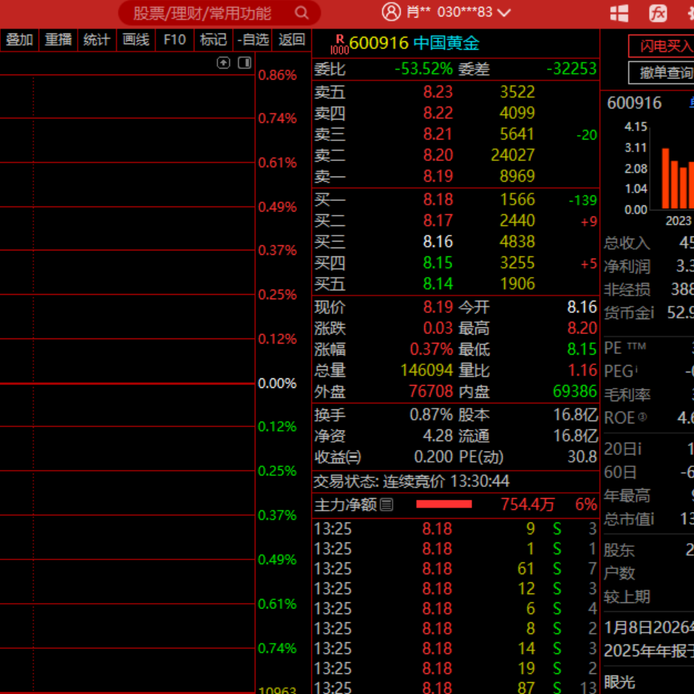Activate the 画线 drawing tool
The image size is (694, 694).
(136, 40)
